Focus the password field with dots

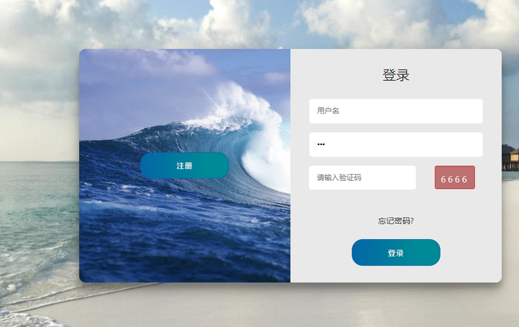(396, 144)
